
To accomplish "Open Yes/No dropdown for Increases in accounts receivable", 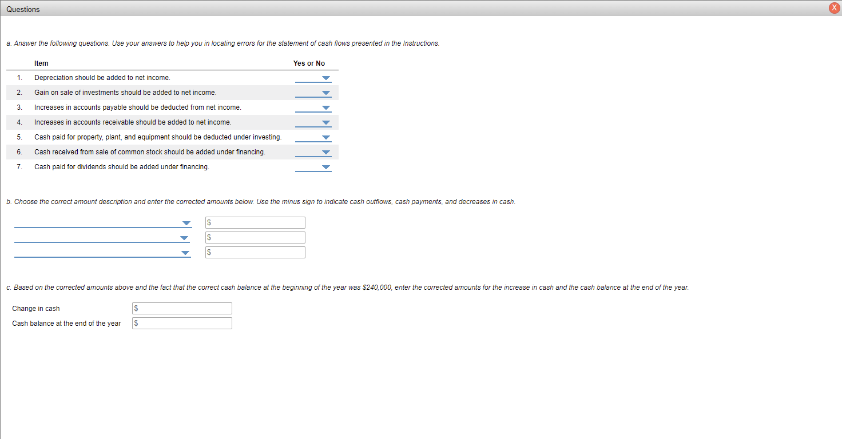I will point(313,122).
